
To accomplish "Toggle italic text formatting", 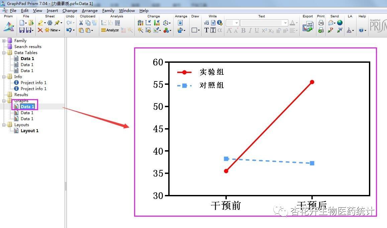I will (x=250, y=30).
